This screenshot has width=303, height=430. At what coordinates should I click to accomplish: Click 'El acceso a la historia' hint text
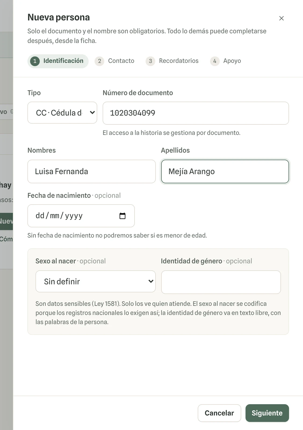point(171,133)
